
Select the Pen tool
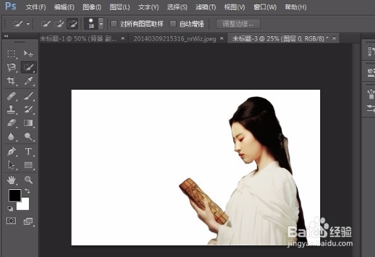[11, 151]
